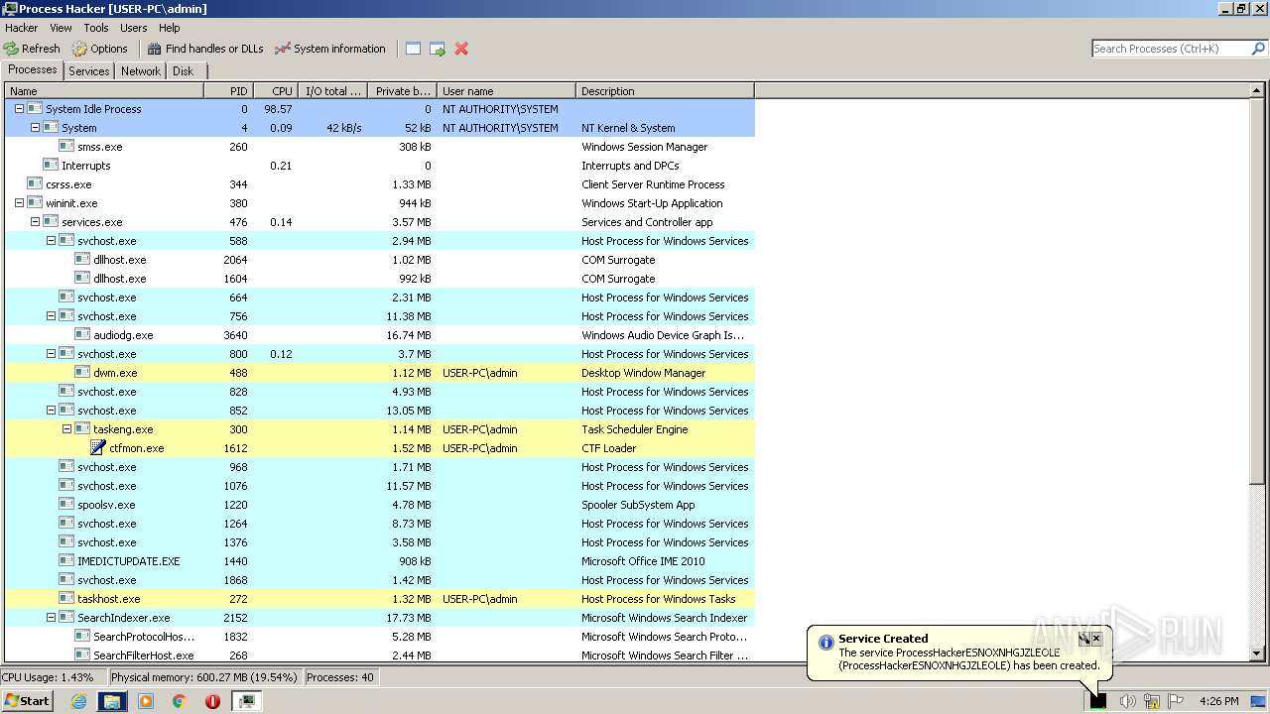The image size is (1270, 714).
Task: Open Internet Explorer from taskbar
Action: pyautogui.click(x=79, y=701)
